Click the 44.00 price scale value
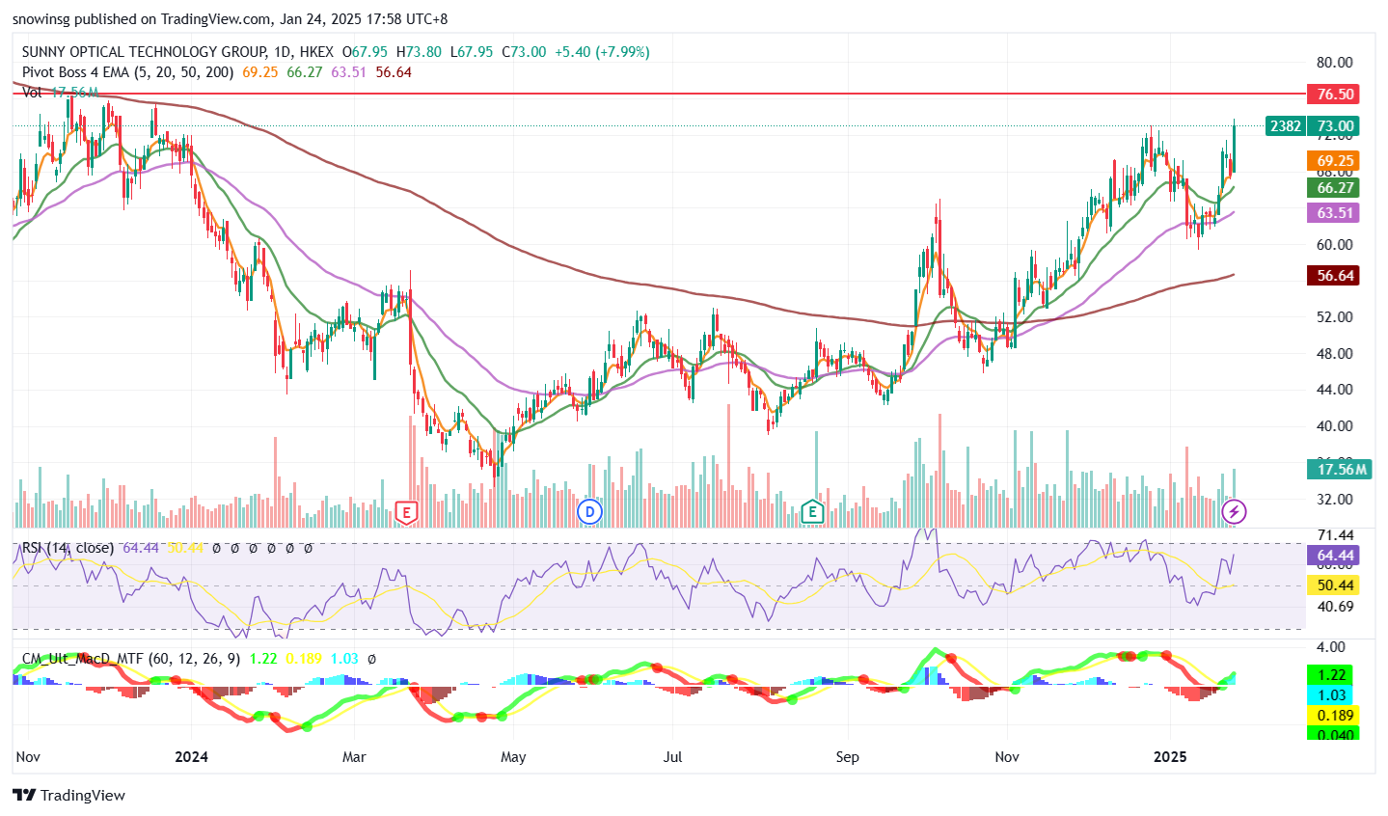The image size is (1388, 816). coord(1335,390)
